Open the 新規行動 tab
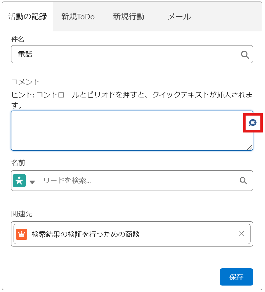Viewport: 265px width, 292px height. pyautogui.click(x=128, y=17)
